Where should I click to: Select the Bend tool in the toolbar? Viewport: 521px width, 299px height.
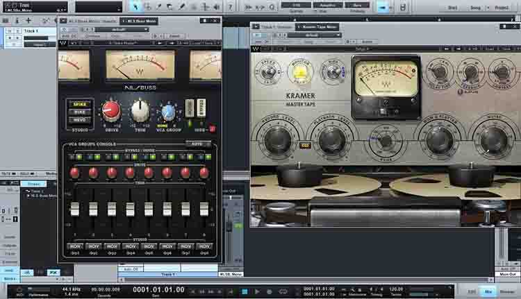click(x=205, y=7)
